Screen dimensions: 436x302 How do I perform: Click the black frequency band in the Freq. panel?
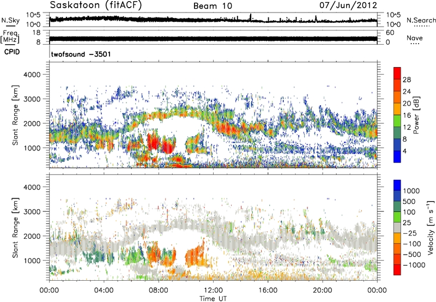coord(213,39)
